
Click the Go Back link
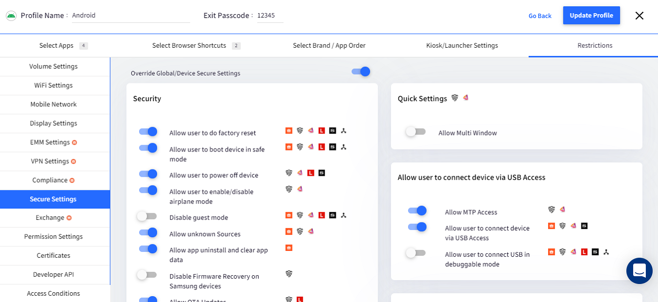540,16
